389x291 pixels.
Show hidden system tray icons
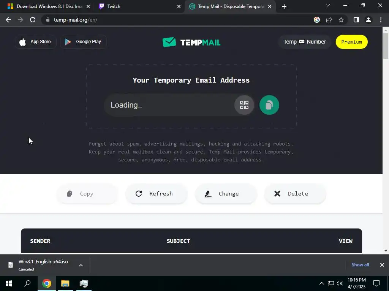321,283
